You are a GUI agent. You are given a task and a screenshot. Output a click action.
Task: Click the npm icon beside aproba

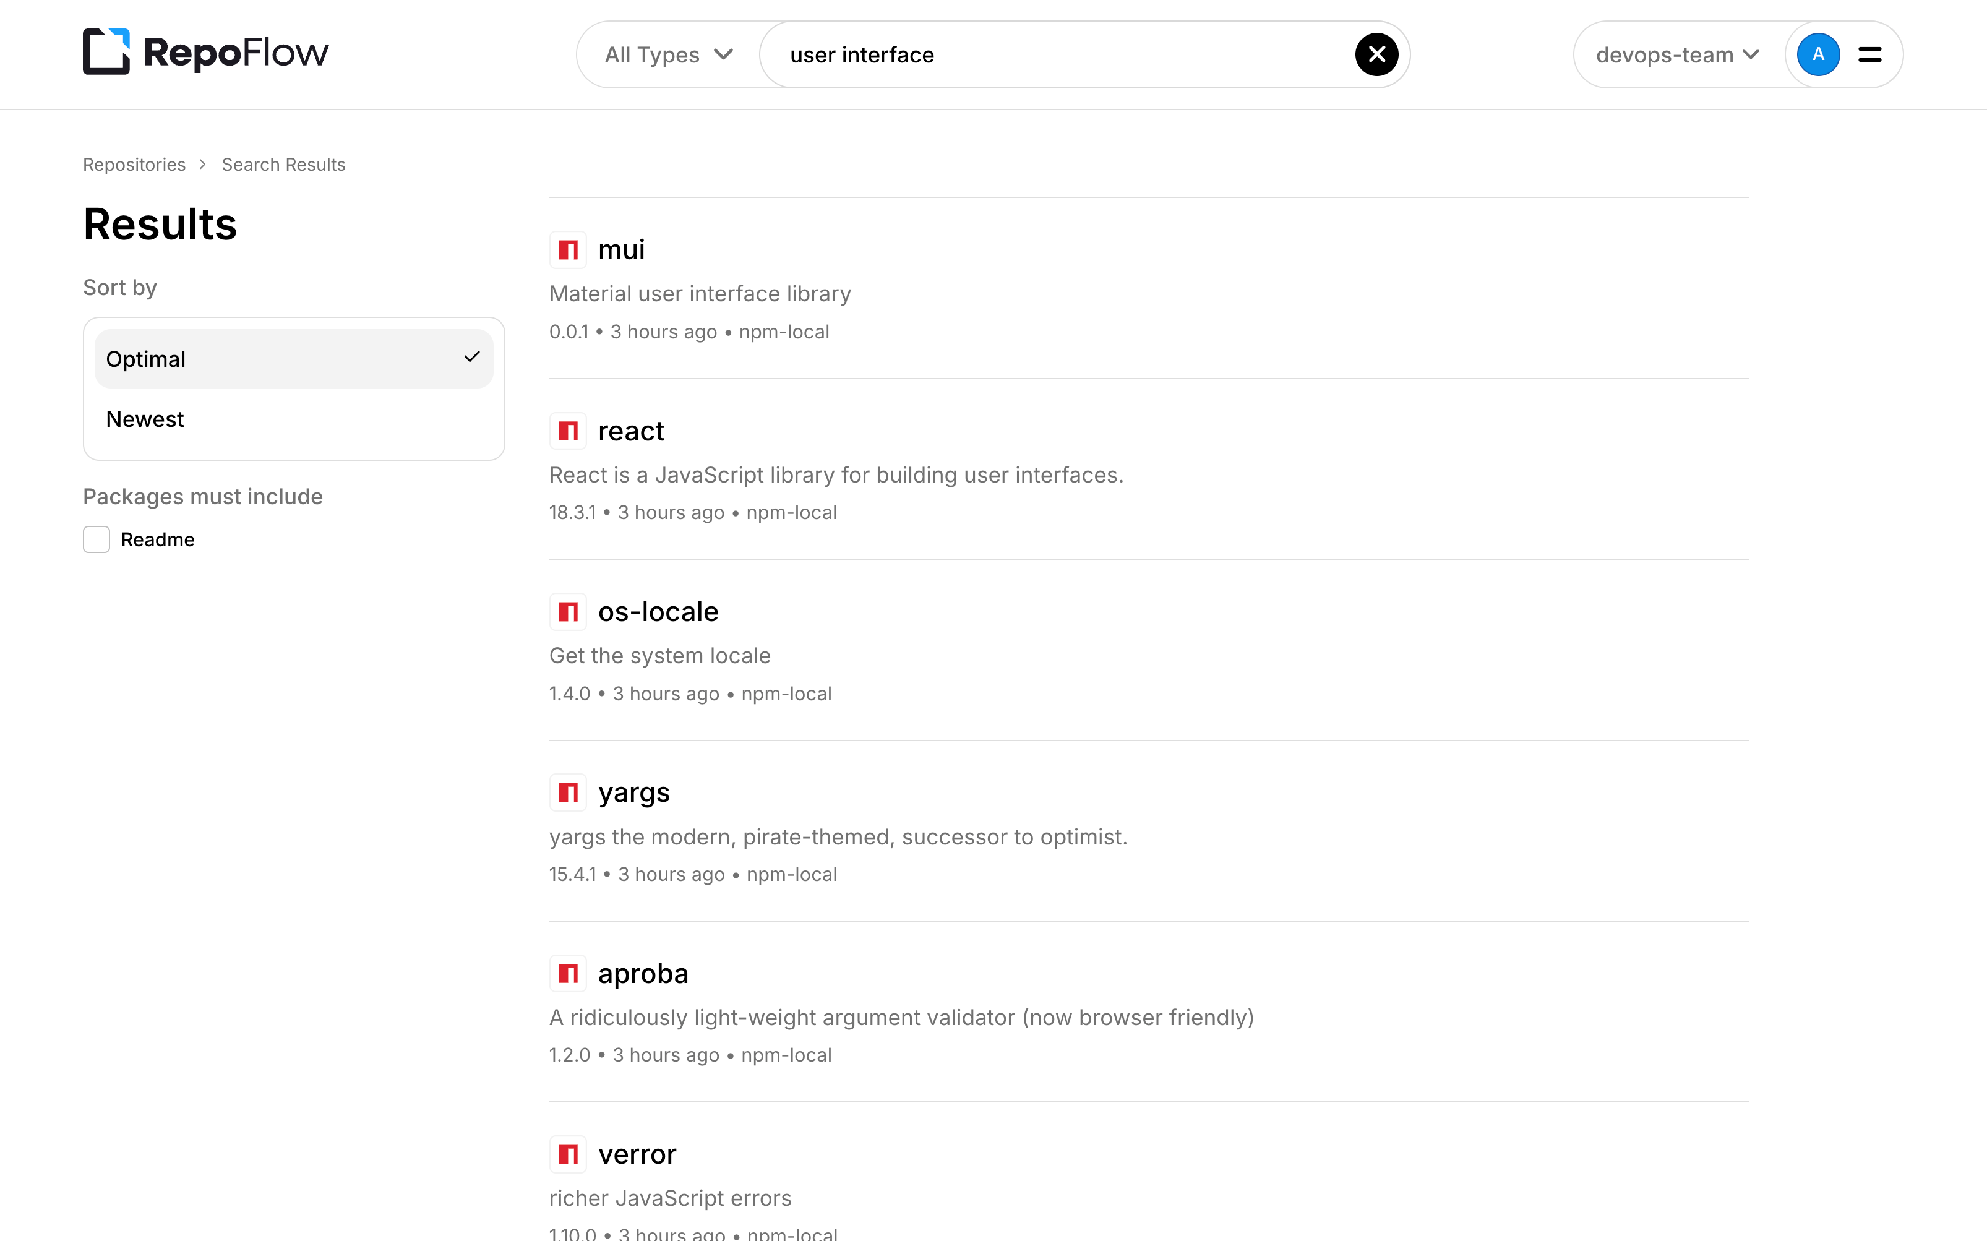click(568, 973)
